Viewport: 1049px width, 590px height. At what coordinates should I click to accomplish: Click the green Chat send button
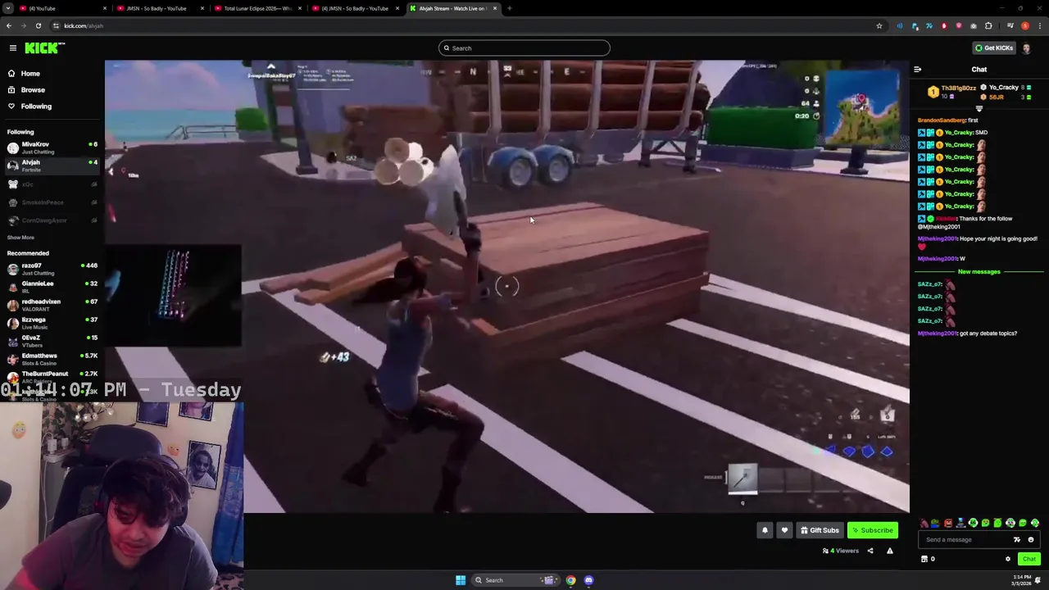coord(1029,559)
